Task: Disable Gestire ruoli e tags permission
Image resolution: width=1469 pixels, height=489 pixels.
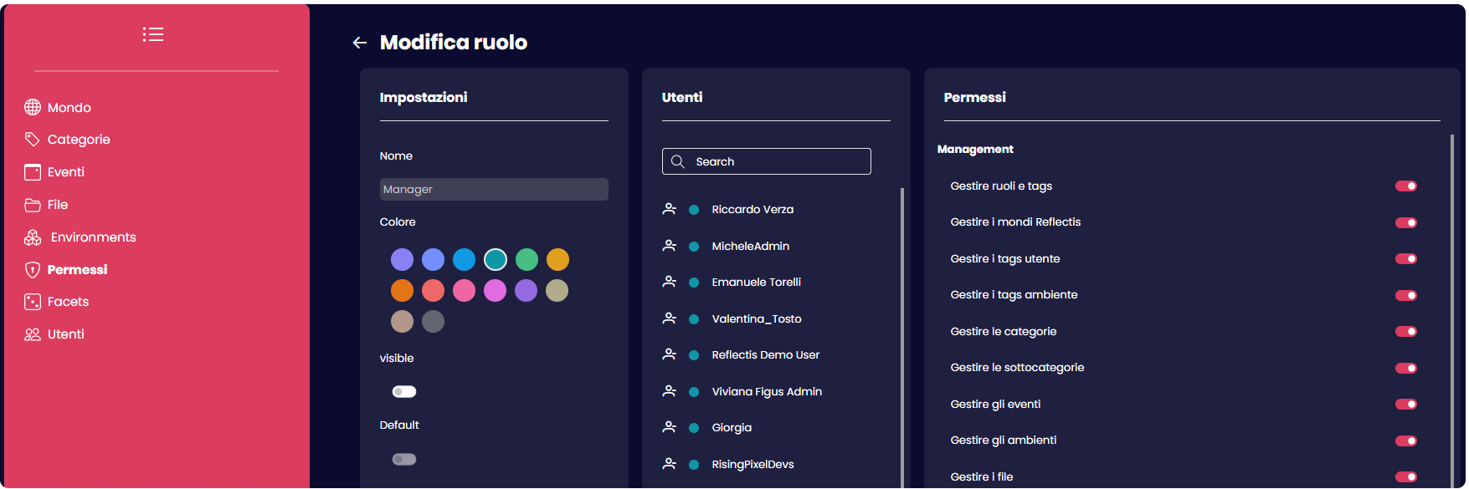Action: pyautogui.click(x=1405, y=186)
